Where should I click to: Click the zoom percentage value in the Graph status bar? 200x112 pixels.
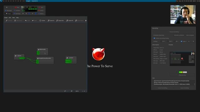[x=77, y=91]
